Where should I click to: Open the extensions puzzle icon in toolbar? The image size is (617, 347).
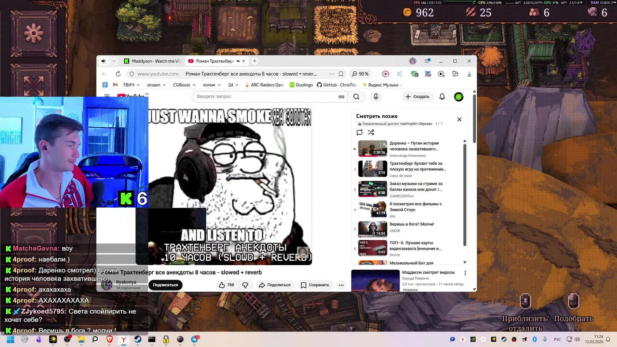click(455, 74)
